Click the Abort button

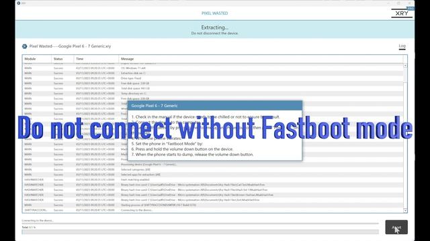[396, 227]
